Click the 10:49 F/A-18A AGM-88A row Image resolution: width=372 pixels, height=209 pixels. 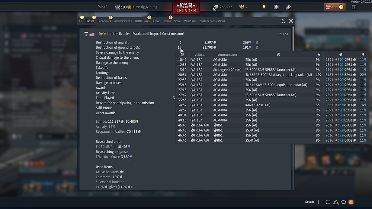[x=272, y=60]
